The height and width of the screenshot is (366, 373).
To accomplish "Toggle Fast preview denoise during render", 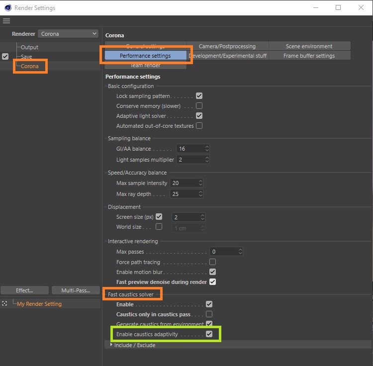I will (212, 282).
